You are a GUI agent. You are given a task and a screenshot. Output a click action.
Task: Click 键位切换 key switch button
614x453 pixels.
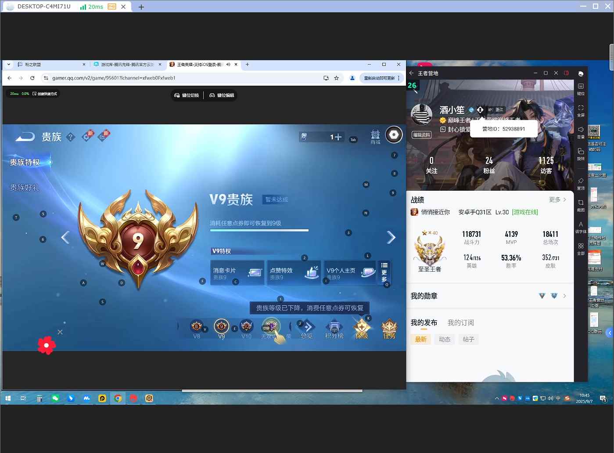187,95
